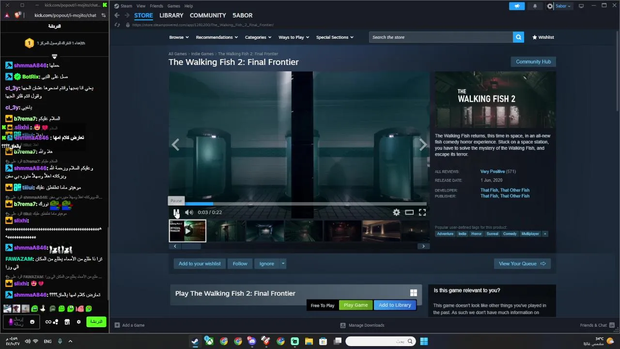Image resolution: width=620 pixels, height=349 pixels.
Task: Click the Windows Start button
Action: coord(424,341)
